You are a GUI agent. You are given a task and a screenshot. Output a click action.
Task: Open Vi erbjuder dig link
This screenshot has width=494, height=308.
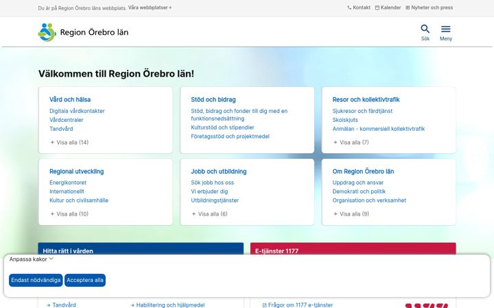click(209, 192)
